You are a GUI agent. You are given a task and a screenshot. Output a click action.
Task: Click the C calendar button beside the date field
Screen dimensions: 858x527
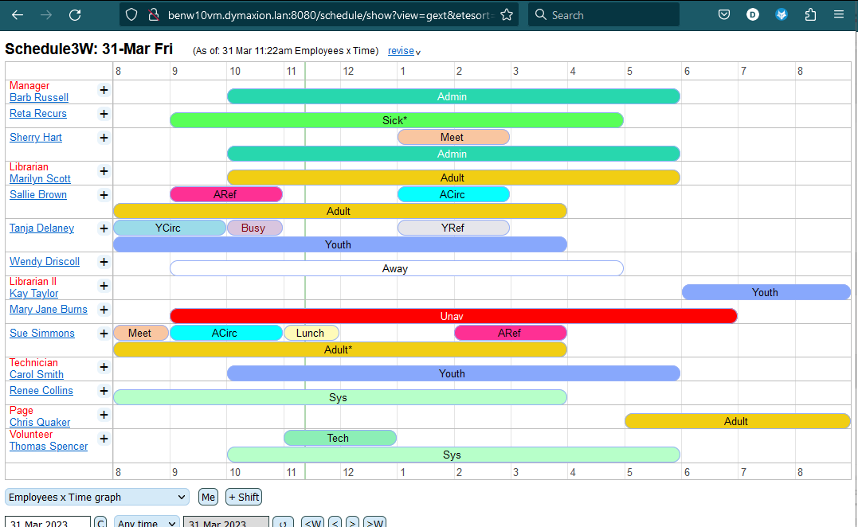(100, 522)
